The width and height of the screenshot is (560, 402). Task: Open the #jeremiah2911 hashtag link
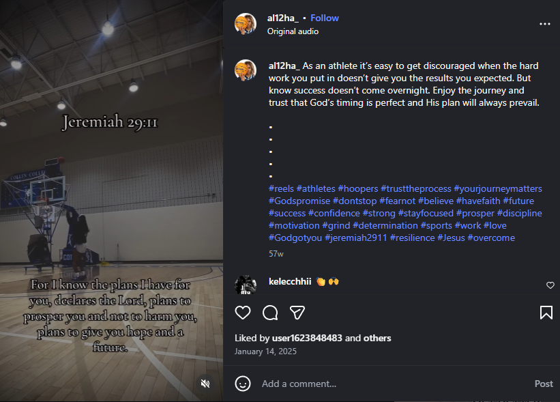356,238
